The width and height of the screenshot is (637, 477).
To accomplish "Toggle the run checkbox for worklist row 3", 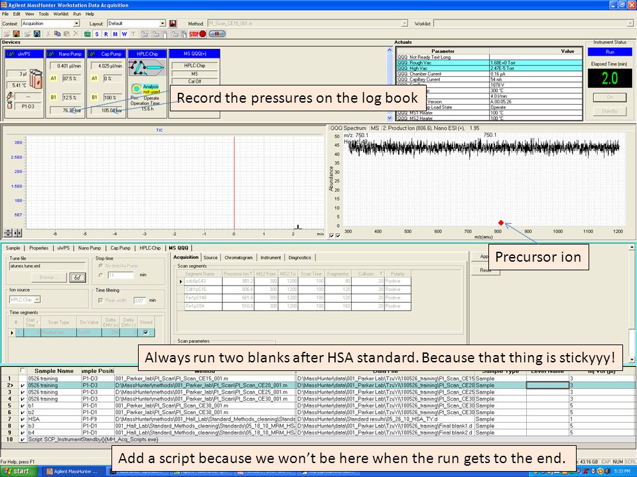I will pos(23,392).
